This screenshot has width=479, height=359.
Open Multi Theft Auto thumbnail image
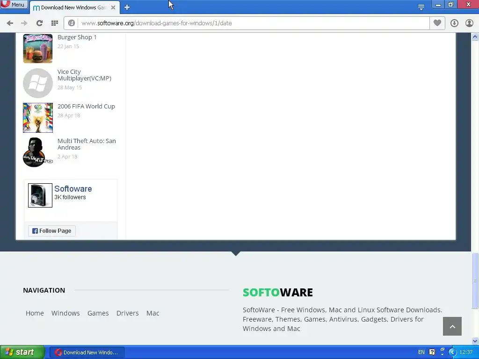coord(38,152)
